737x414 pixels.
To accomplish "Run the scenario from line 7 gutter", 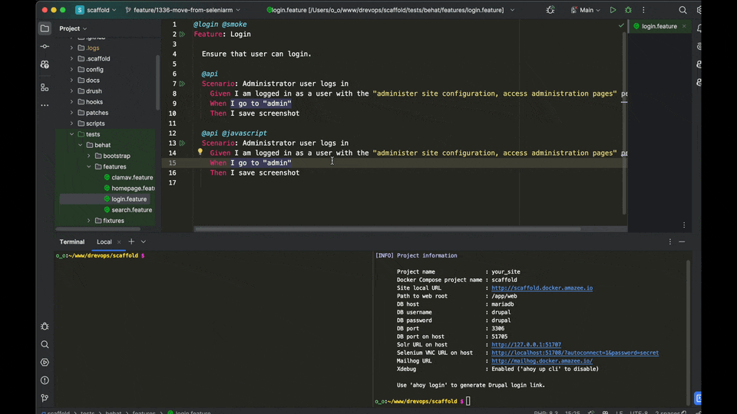I will 182,84.
